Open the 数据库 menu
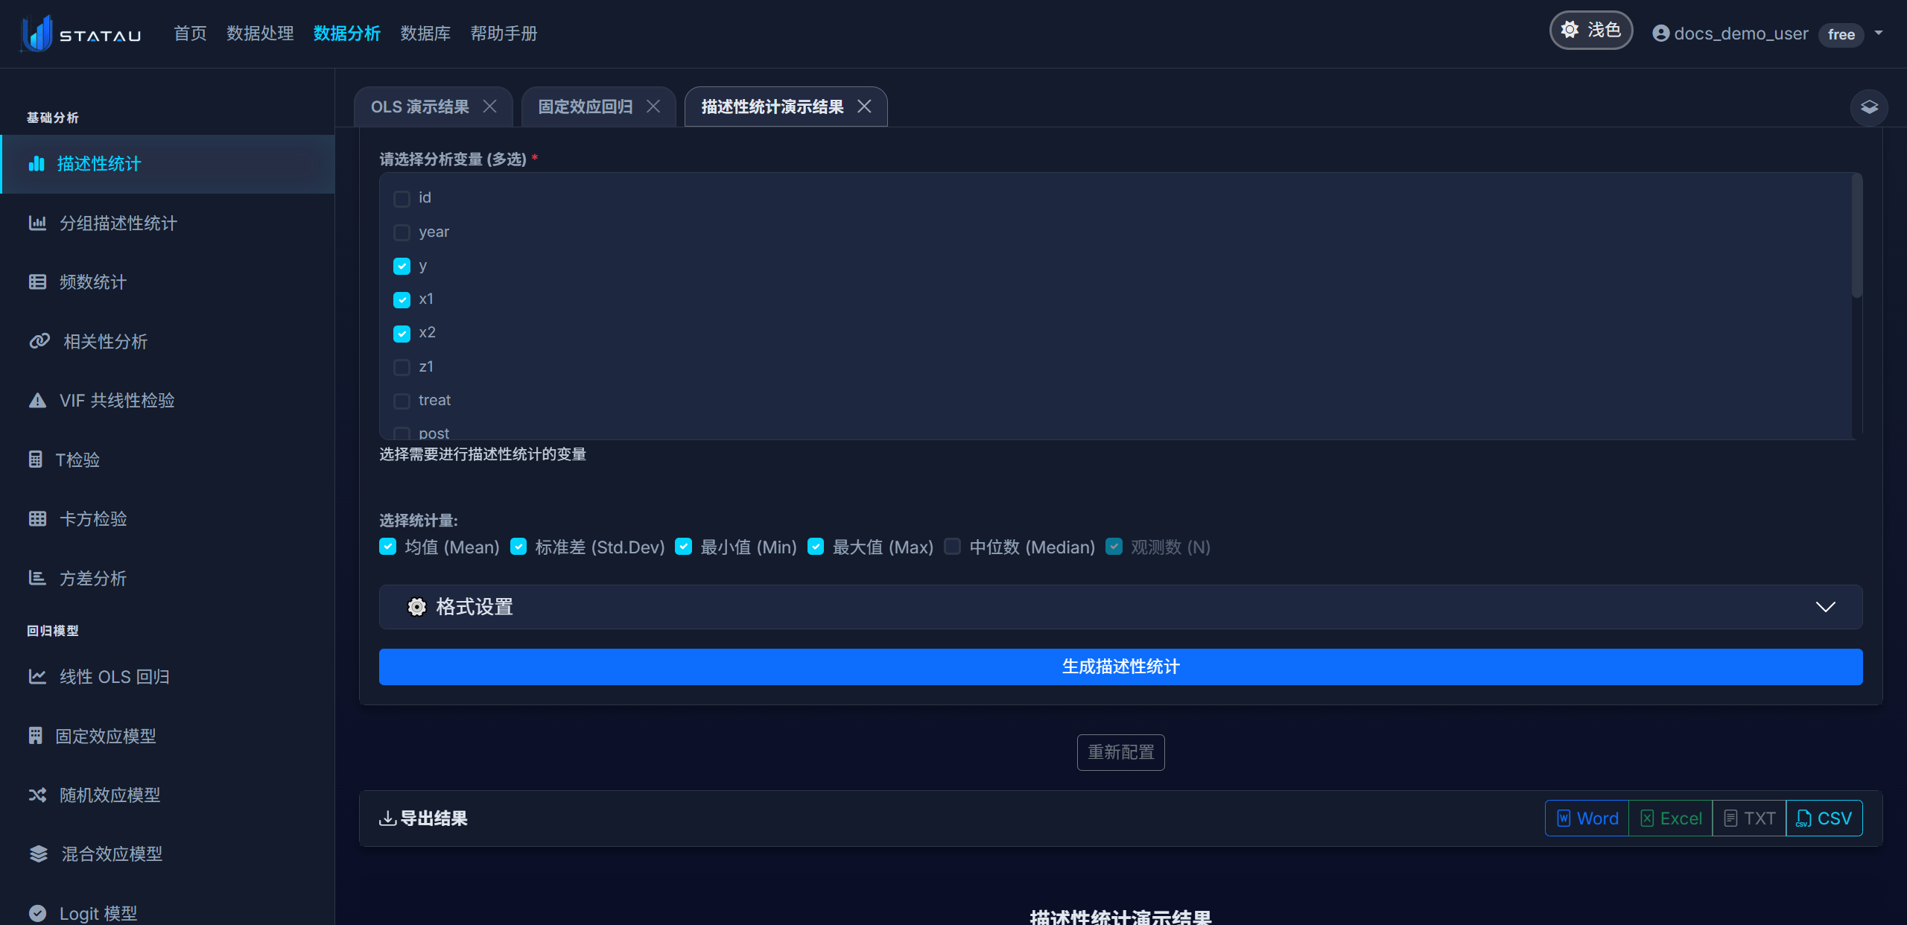 click(x=425, y=34)
